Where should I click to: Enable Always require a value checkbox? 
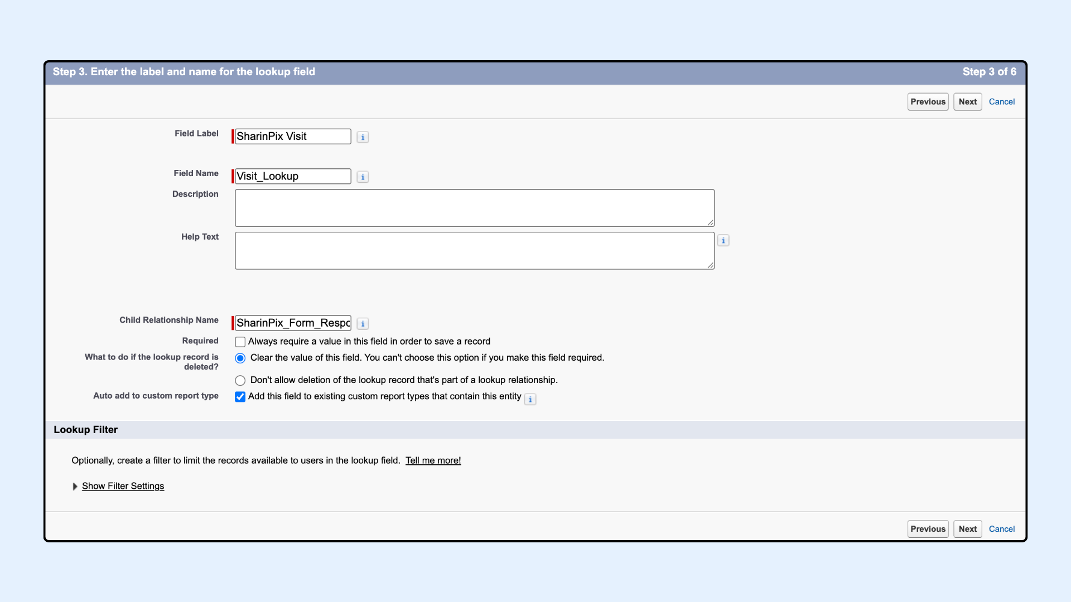tap(240, 342)
